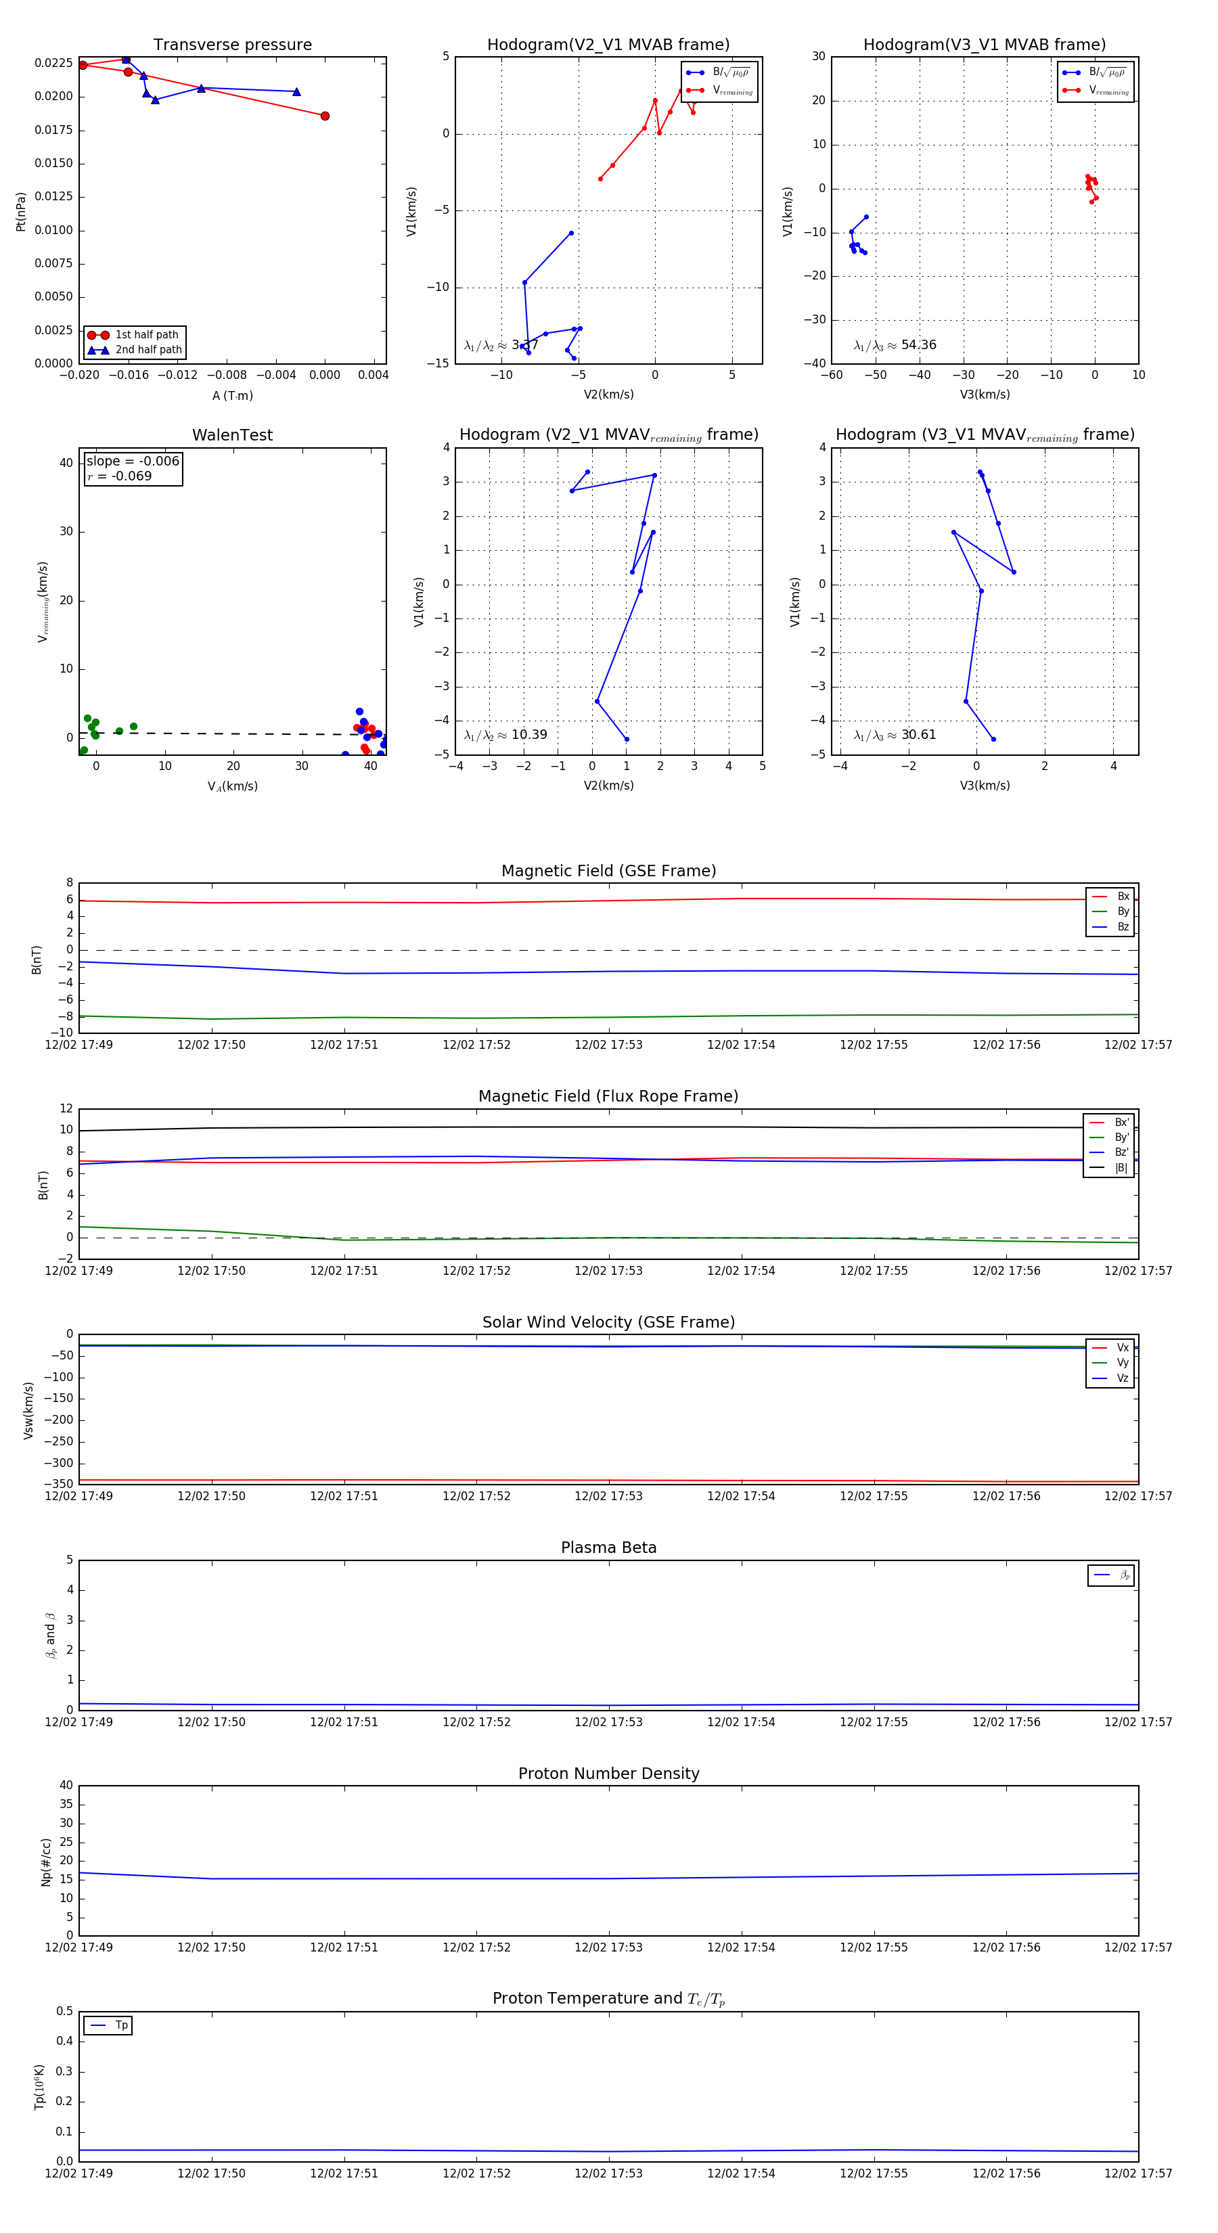Click the 'WalenTest' plot title
Screen dimensions: 1218x2233
pyautogui.click(x=232, y=435)
